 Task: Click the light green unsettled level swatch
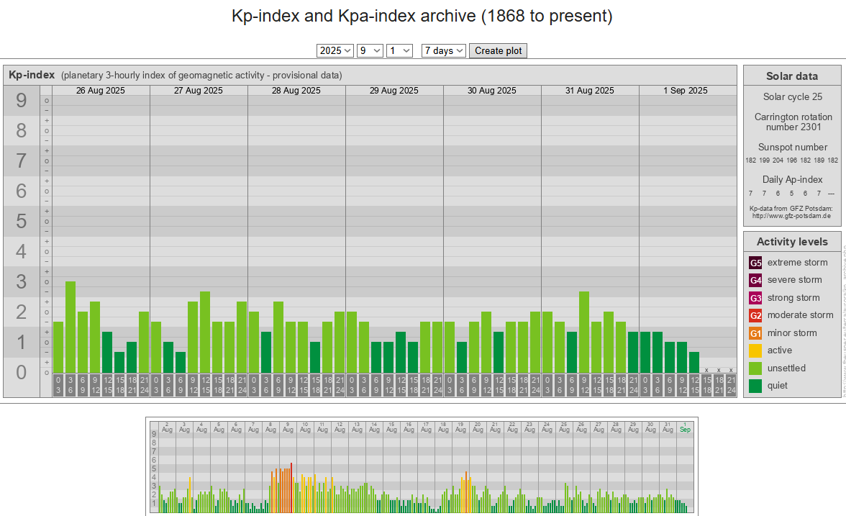click(755, 368)
